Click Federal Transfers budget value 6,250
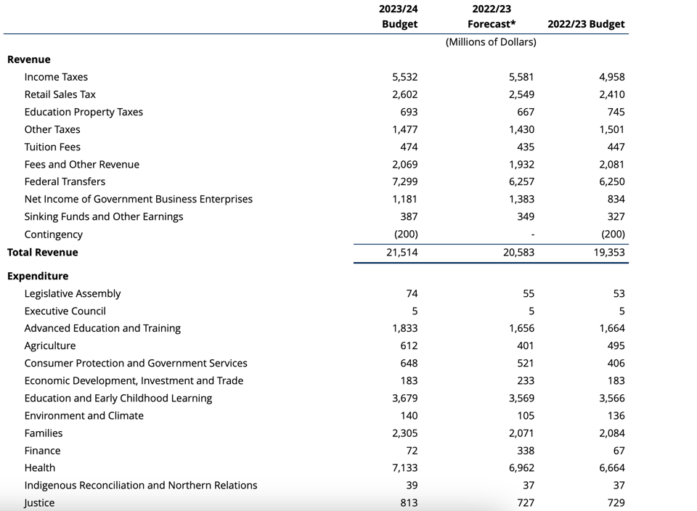697x511 pixels. click(x=611, y=181)
